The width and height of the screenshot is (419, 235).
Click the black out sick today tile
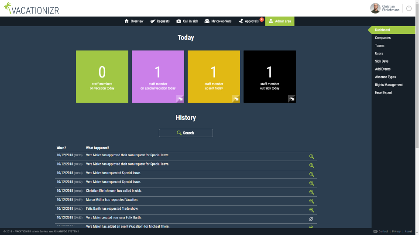point(270,77)
